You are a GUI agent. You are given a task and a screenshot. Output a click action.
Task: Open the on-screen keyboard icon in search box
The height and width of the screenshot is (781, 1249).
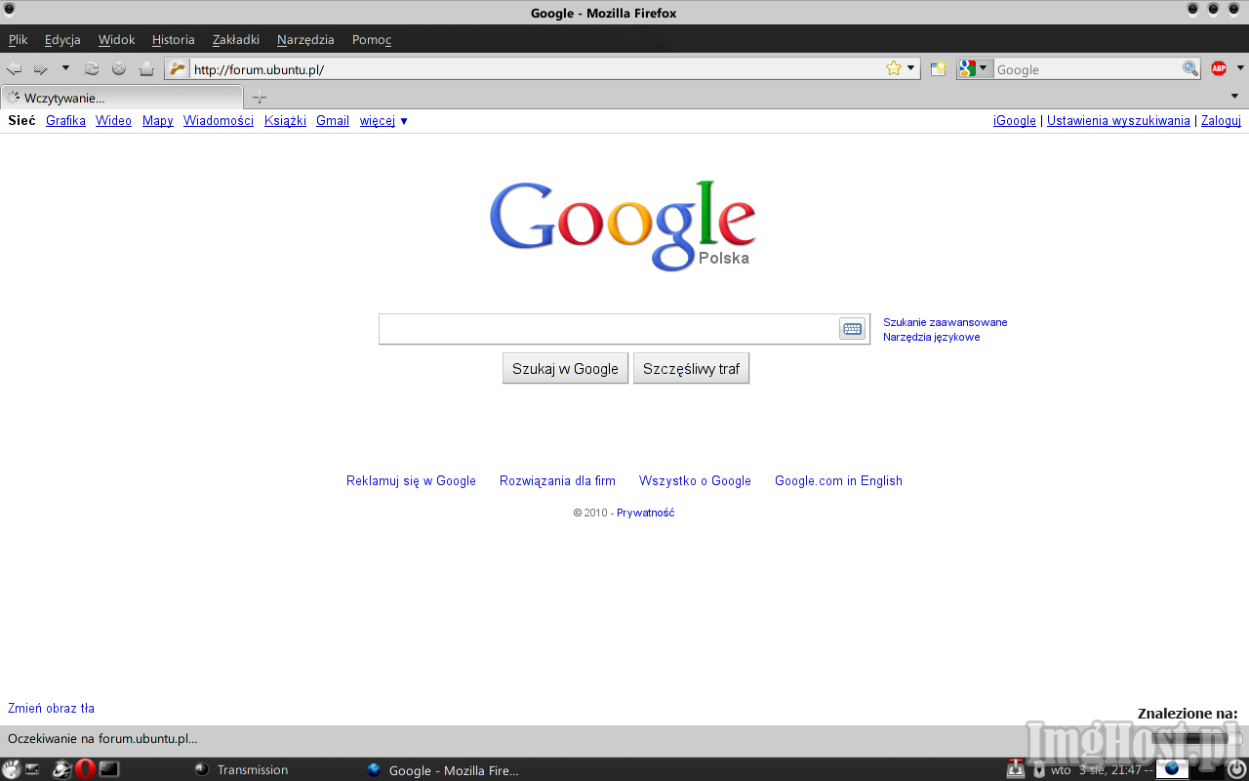[x=853, y=329]
